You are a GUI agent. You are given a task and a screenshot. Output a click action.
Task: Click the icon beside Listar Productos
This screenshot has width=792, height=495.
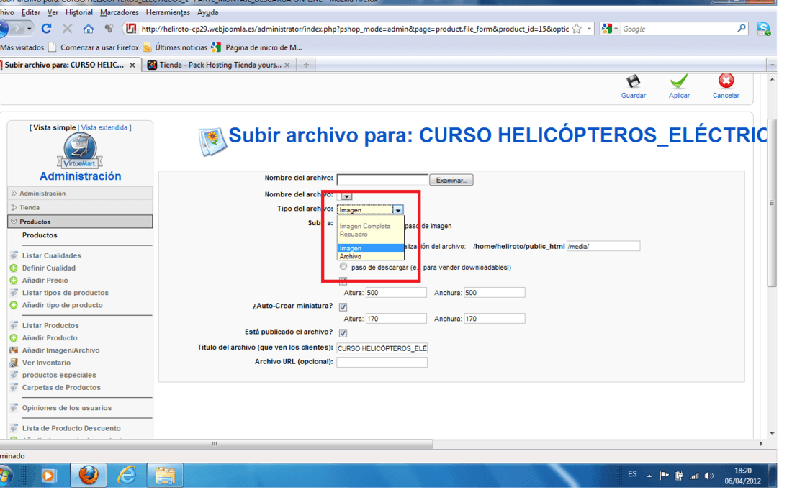(14, 325)
